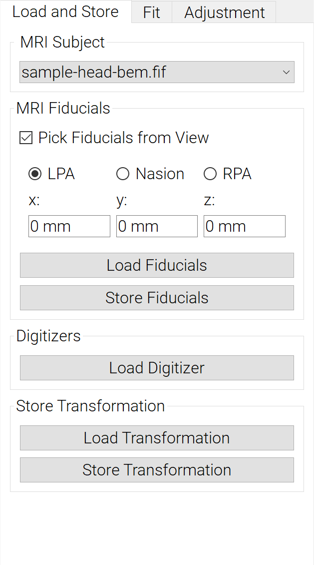Click the Load Fiducials button
The width and height of the screenshot is (314, 565).
(x=157, y=265)
